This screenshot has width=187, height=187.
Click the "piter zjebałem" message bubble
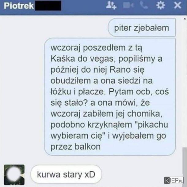142,28
